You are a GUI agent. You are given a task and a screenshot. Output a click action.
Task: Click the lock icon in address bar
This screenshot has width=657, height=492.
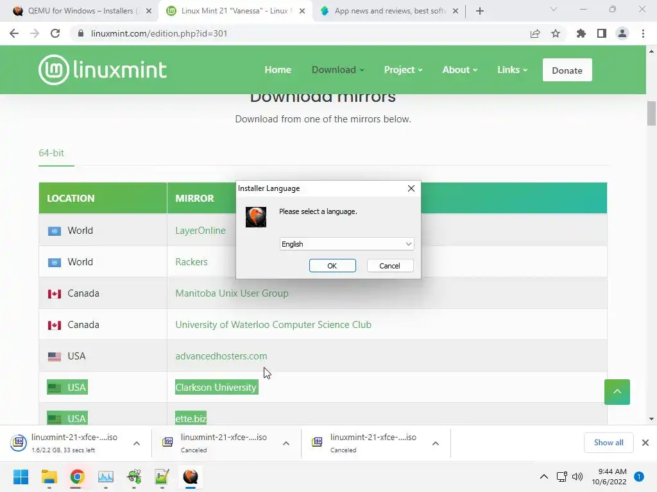[x=81, y=33]
